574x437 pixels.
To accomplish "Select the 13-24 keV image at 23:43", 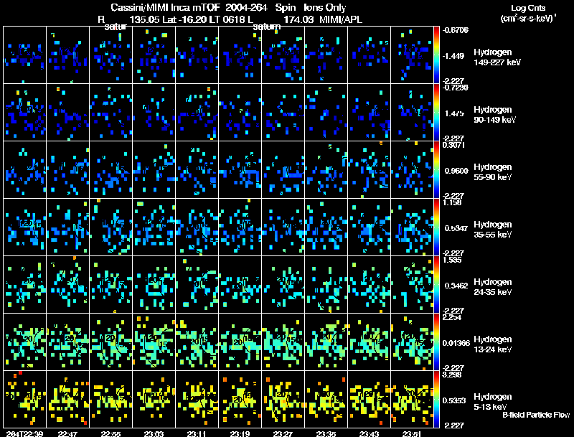I will tap(369, 342).
